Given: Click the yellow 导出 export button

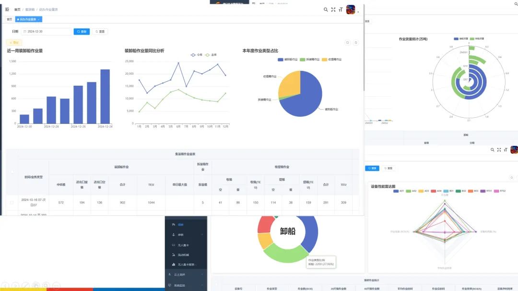Looking at the screenshot, I should [13, 43].
